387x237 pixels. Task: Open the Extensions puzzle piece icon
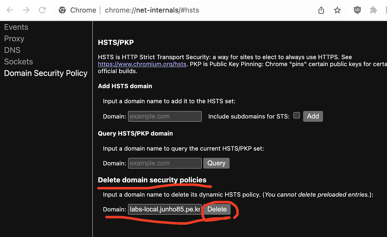click(373, 10)
